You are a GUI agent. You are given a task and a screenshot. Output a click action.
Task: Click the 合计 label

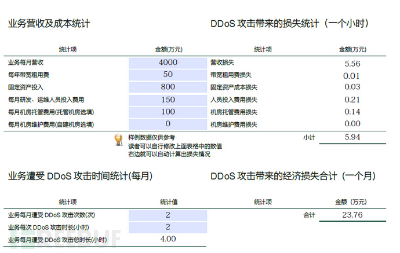coord(309,215)
